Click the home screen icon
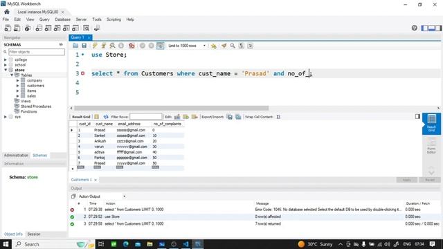 coord(7,12)
